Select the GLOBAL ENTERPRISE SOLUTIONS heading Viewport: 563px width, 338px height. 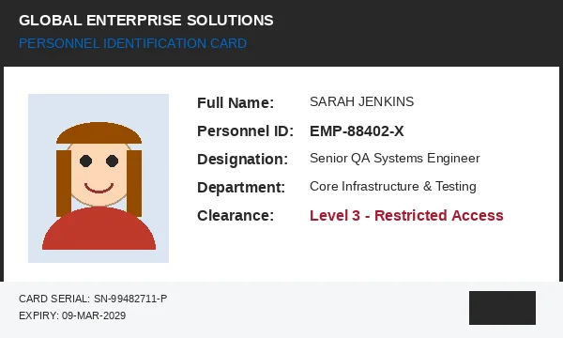(x=146, y=21)
